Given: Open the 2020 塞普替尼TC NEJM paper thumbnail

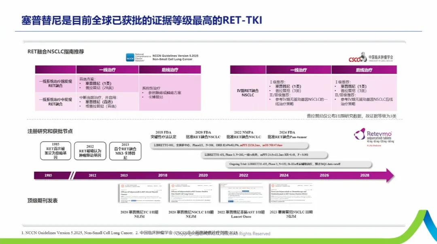Looking at the screenshot, I should click(x=140, y=193).
